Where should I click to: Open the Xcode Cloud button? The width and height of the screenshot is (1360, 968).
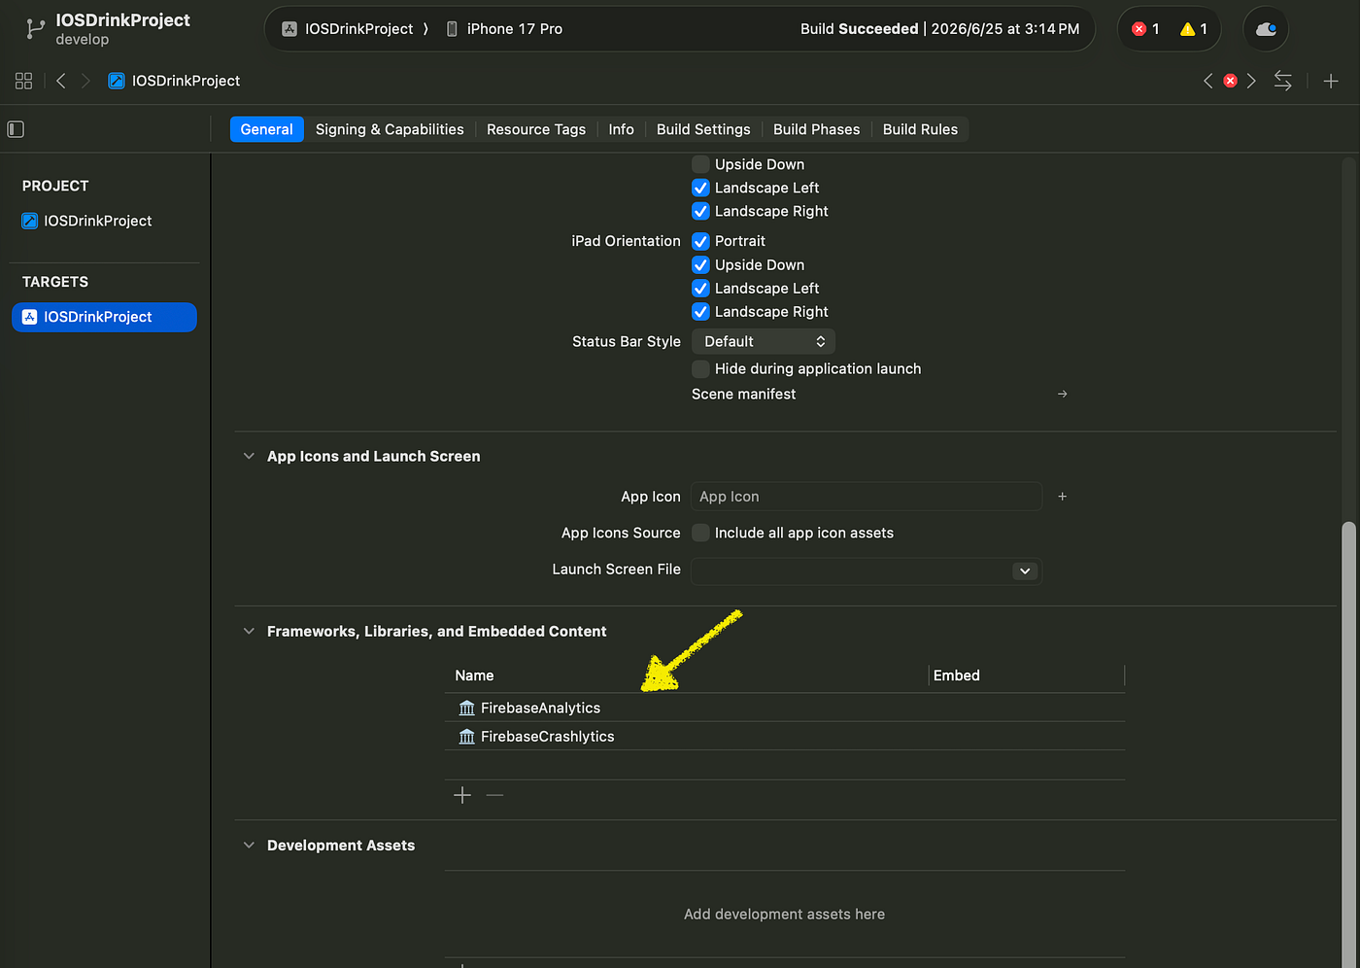(1266, 29)
